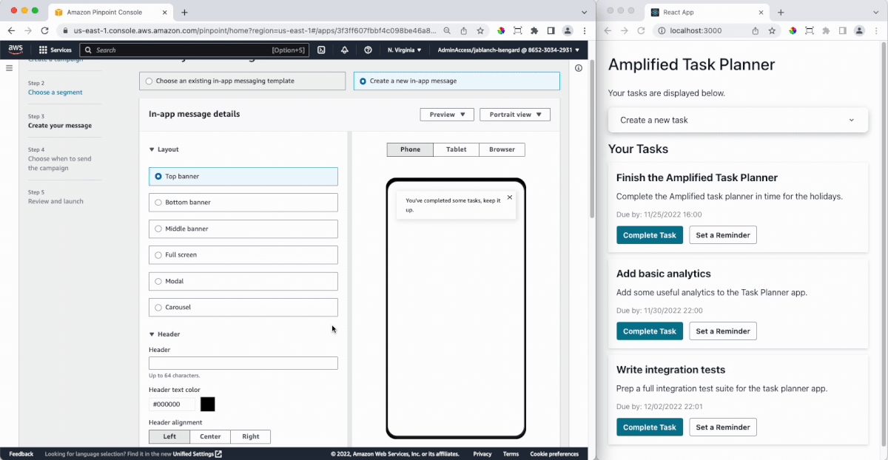The width and height of the screenshot is (888, 460).
Task: Select the Bottom banner layout
Action: [x=243, y=203]
